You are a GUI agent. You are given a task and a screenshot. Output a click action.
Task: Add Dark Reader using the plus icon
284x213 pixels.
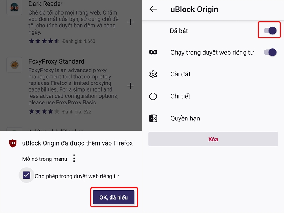[131, 22]
